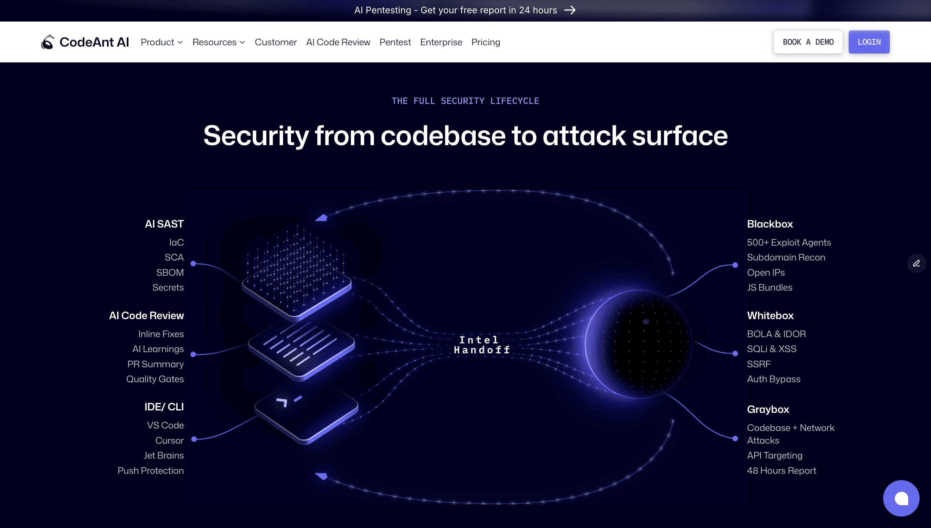Open the AI Pentesting free report banner
931x528 pixels.
(465, 10)
